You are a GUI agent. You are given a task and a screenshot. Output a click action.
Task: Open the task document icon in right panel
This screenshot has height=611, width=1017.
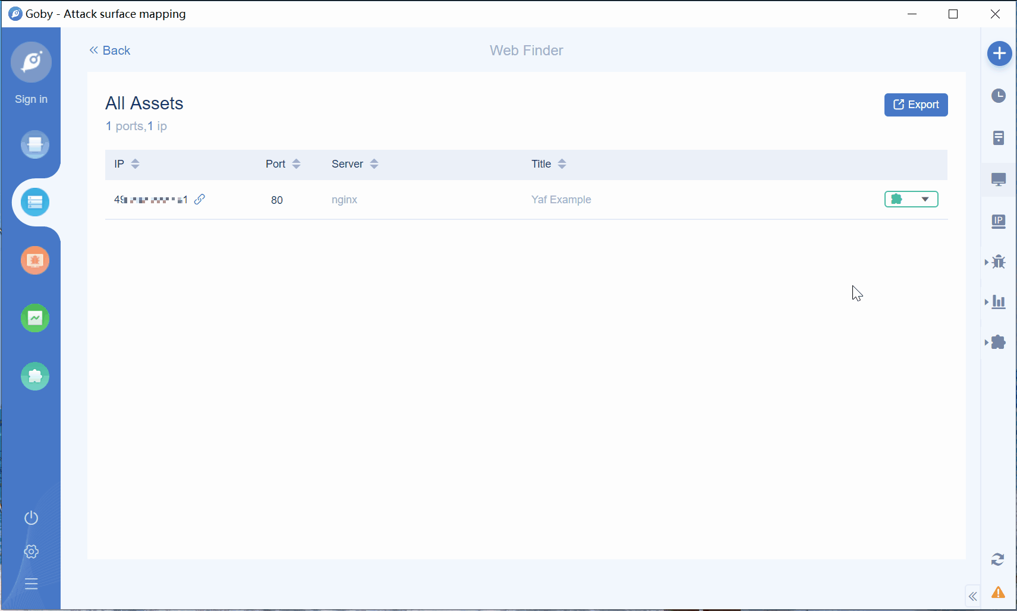pyautogui.click(x=999, y=138)
